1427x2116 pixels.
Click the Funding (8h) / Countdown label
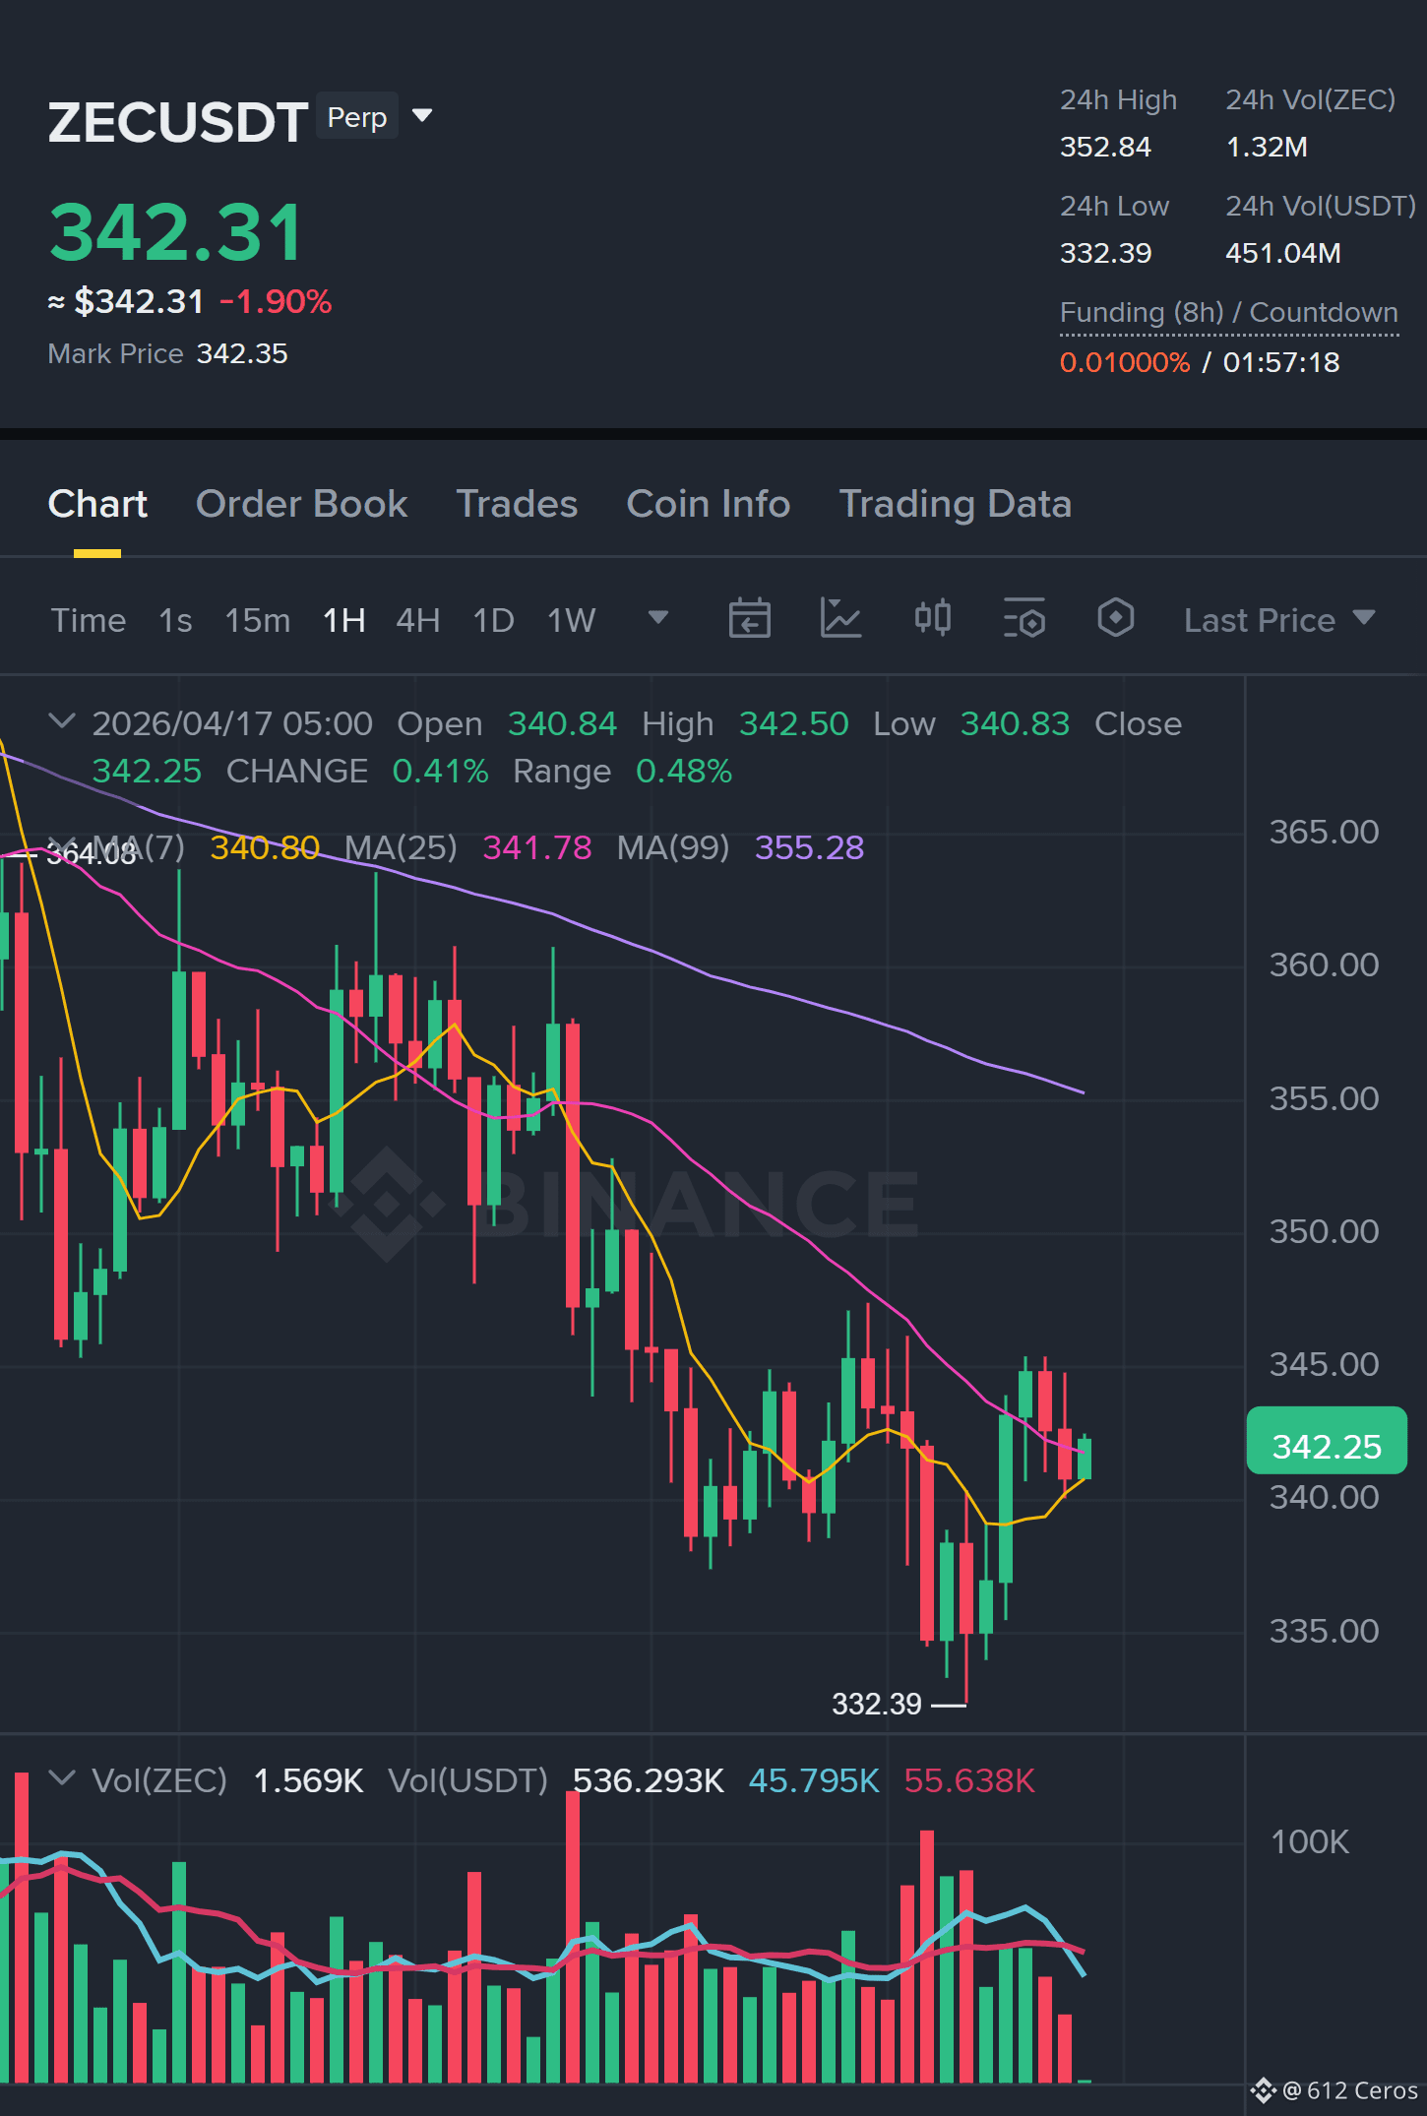(x=1228, y=313)
